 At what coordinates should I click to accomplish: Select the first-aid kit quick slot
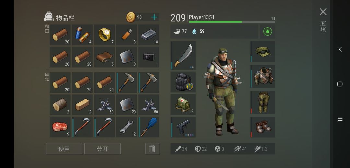[183, 105]
